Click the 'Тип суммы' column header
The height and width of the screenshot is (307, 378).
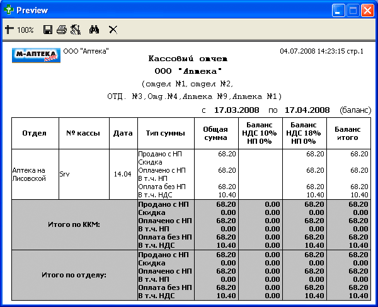165,133
